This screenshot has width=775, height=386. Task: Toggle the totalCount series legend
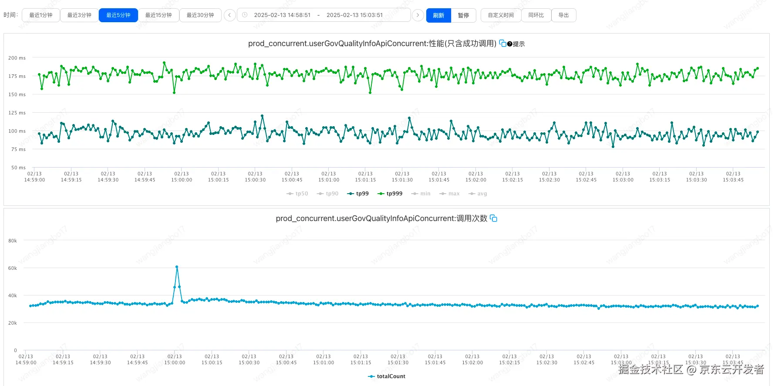point(387,376)
